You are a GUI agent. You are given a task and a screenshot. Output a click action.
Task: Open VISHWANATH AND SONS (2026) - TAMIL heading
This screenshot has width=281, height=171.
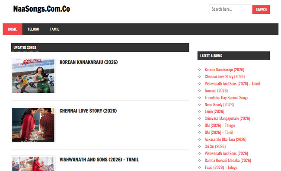pos(99,159)
